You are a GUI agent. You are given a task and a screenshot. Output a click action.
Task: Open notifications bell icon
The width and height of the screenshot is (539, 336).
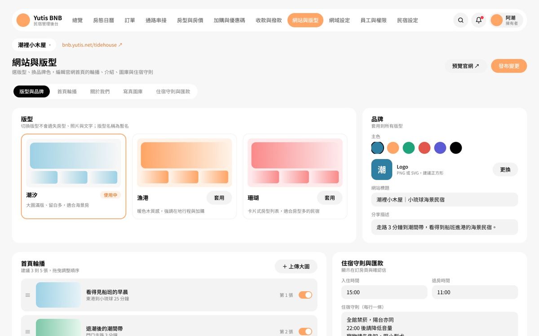coord(479,20)
